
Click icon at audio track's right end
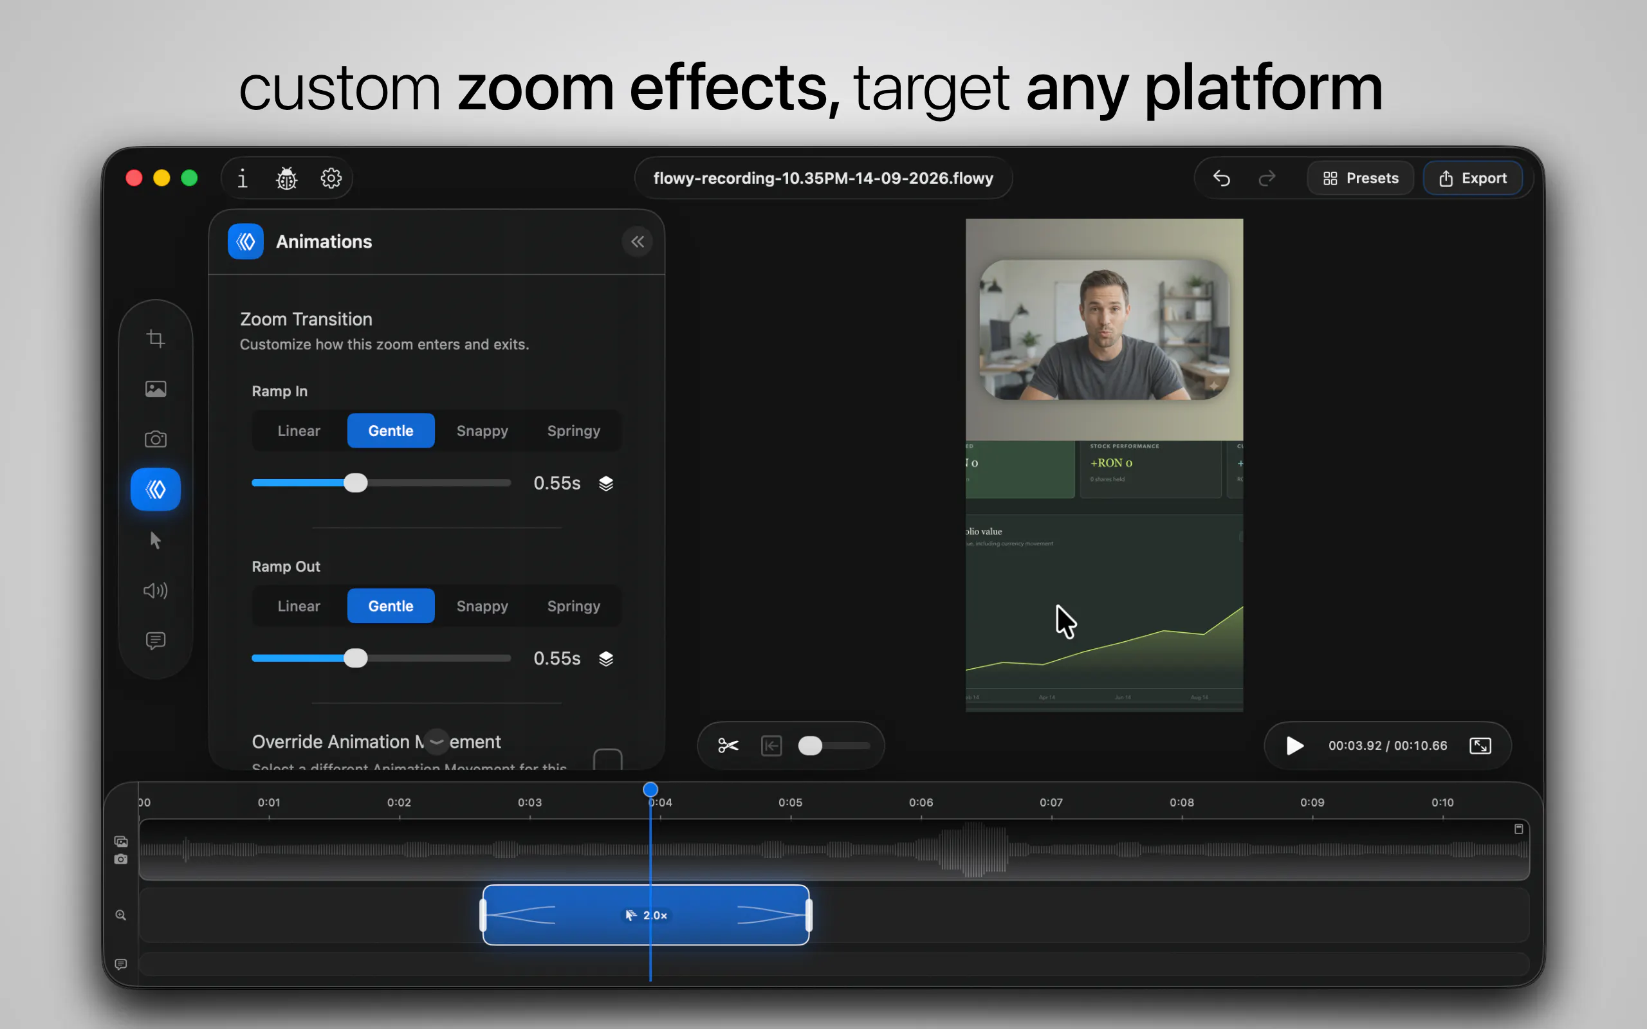point(1518,828)
